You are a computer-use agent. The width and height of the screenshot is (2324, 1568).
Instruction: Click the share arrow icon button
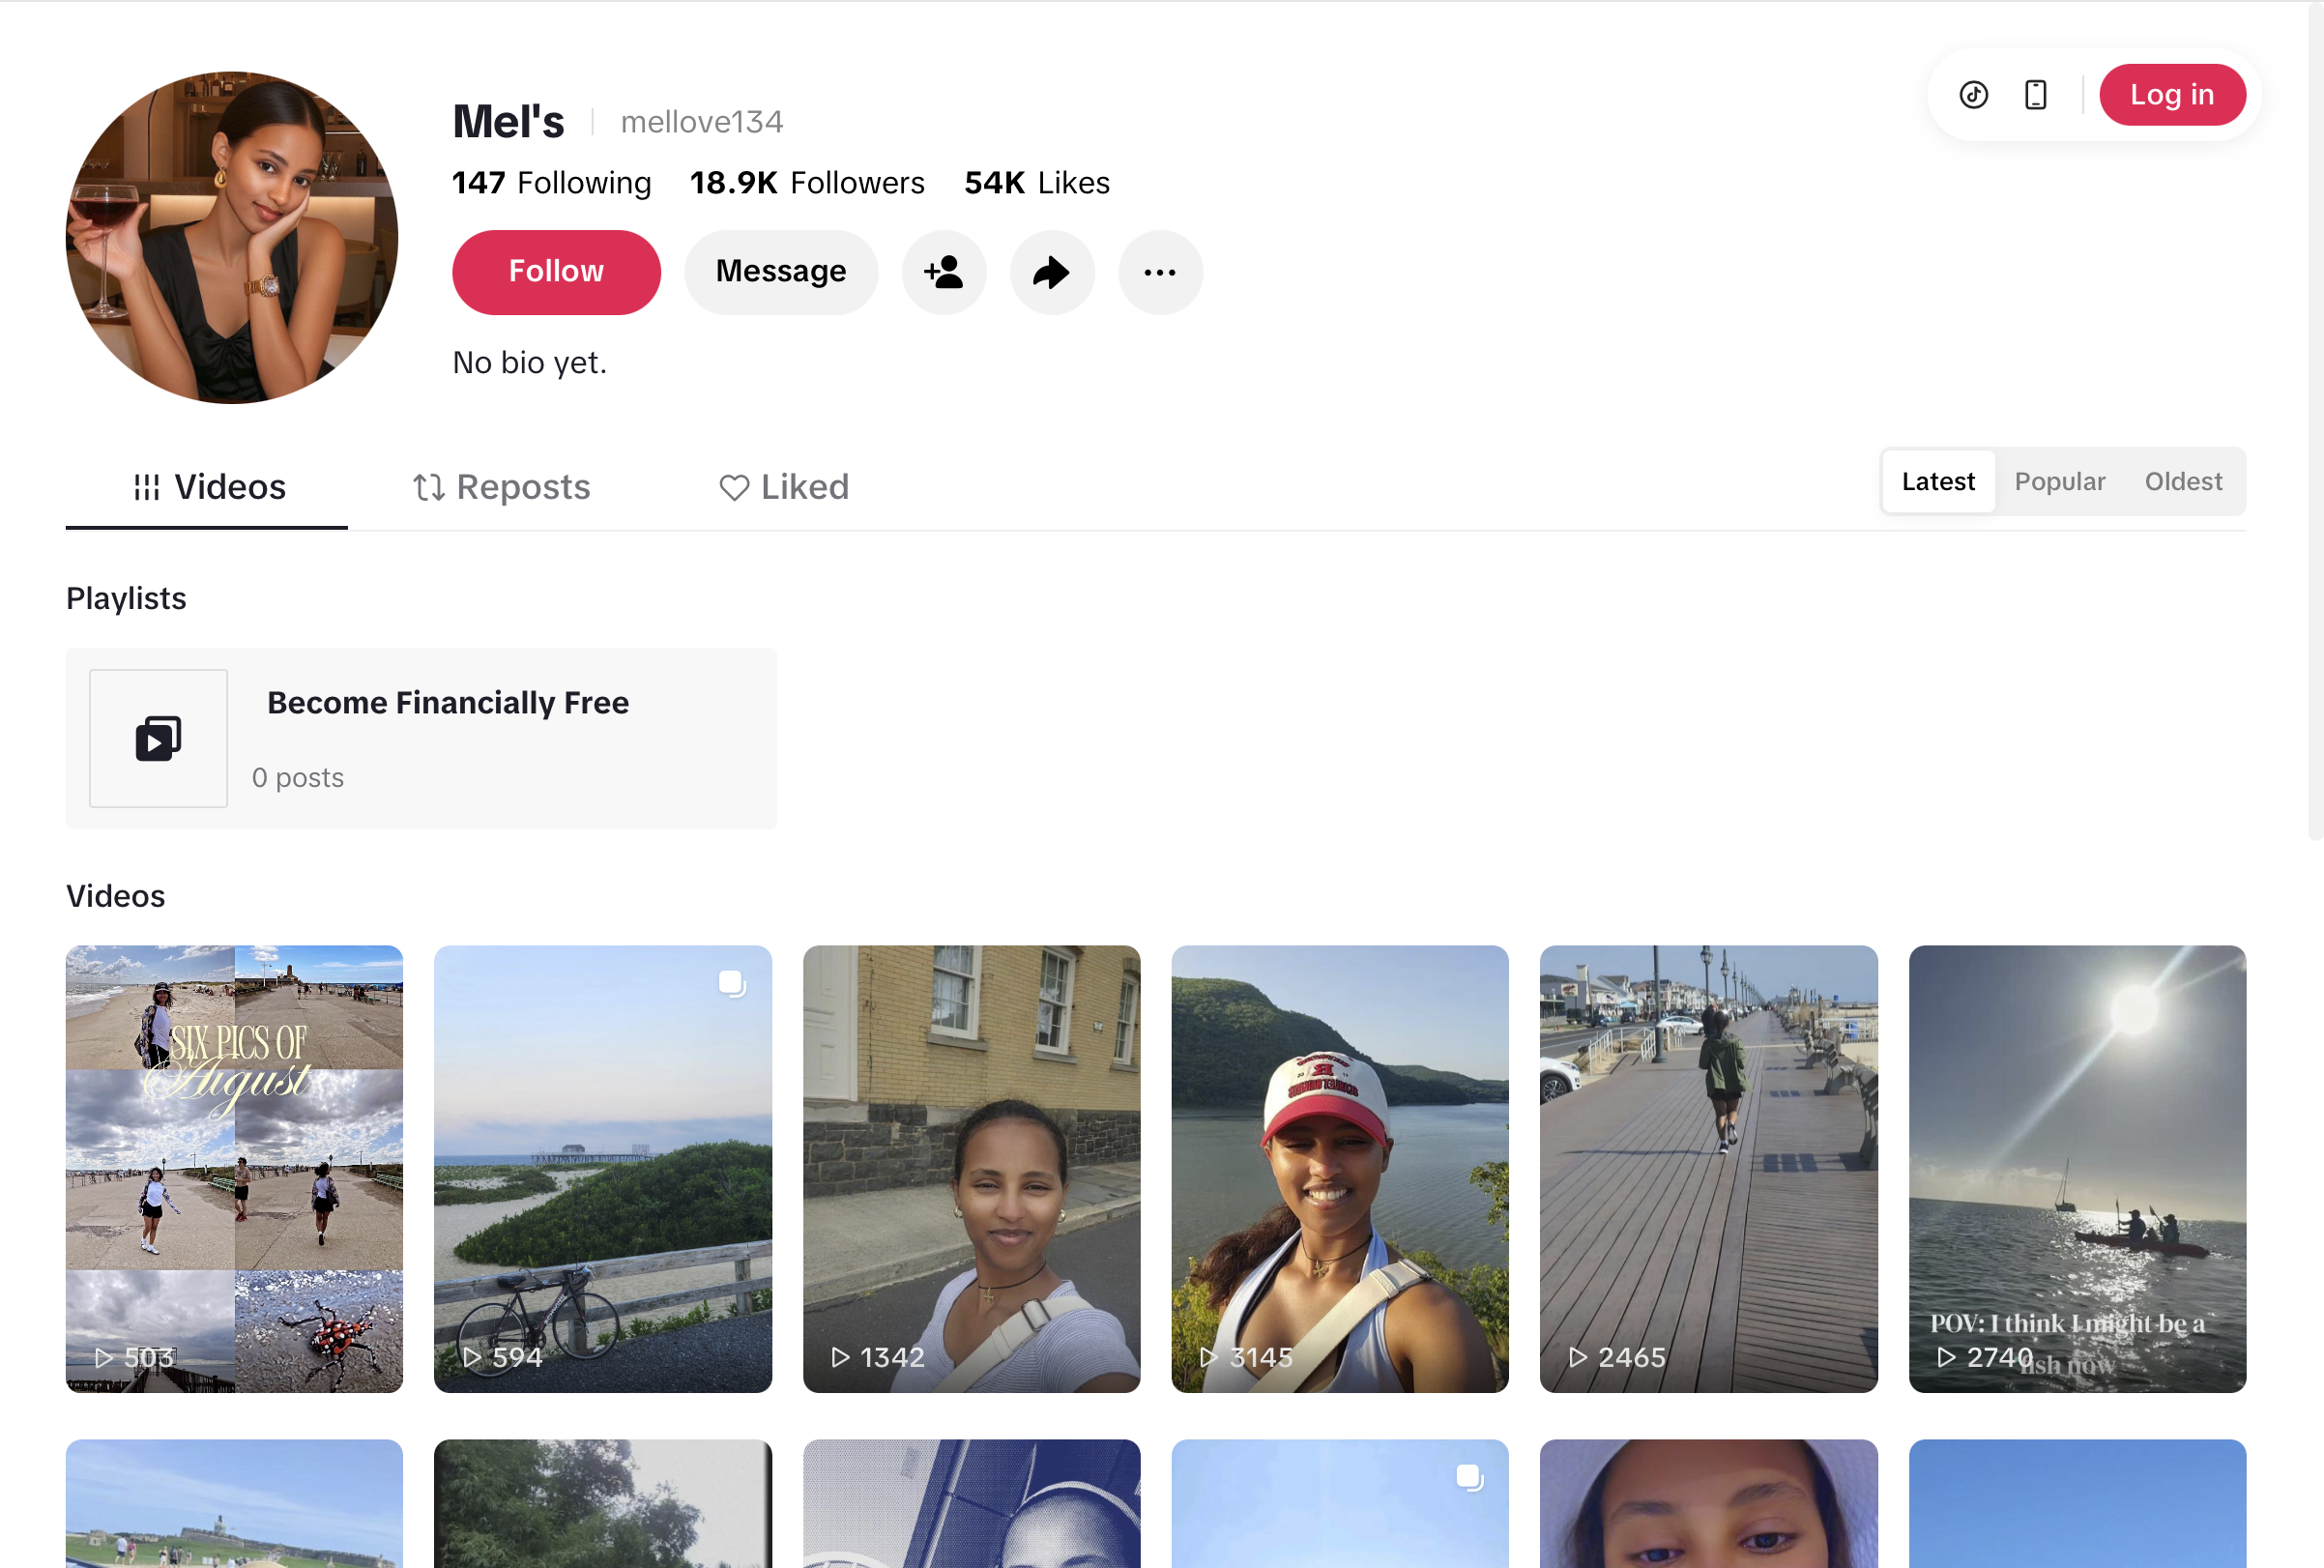[x=1051, y=272]
